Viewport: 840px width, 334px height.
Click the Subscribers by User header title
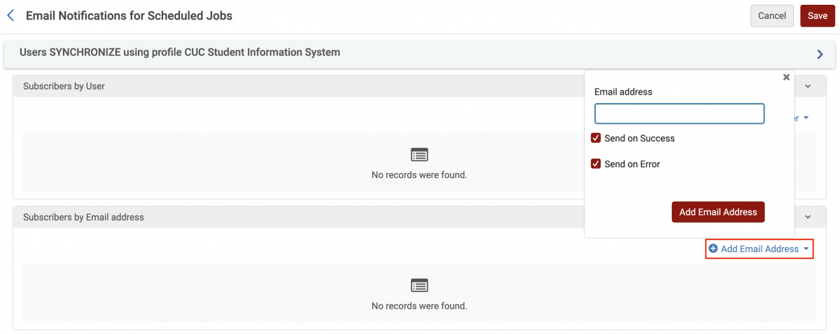click(x=64, y=86)
